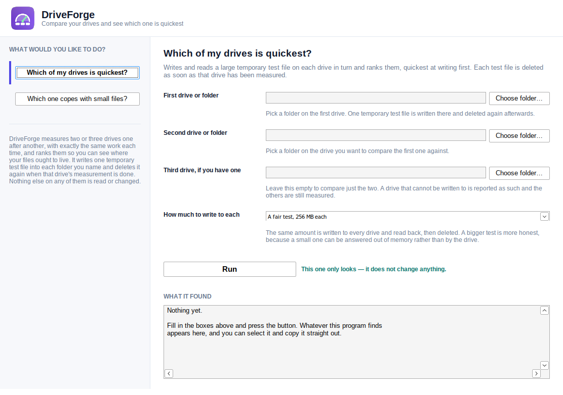The image size is (563, 395).
Task: Click the dropdown arrow beside 256 MB each
Action: 544,216
